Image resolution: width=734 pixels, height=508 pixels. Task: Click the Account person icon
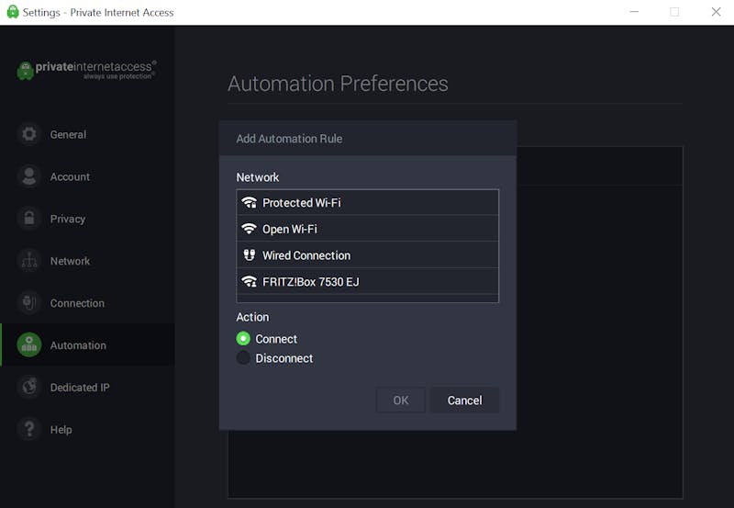pos(29,176)
